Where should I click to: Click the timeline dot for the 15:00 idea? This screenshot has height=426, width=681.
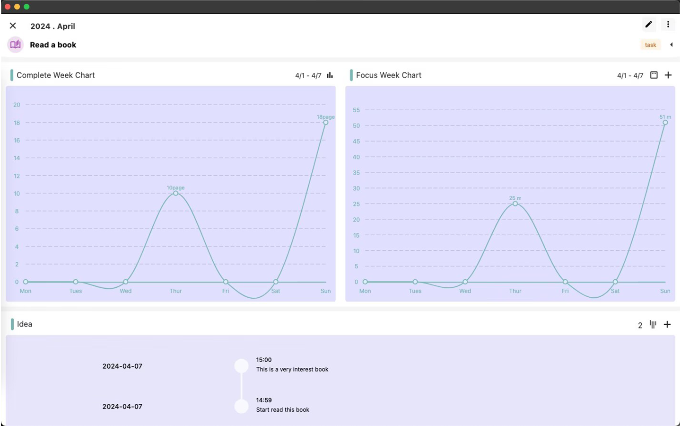click(x=241, y=366)
